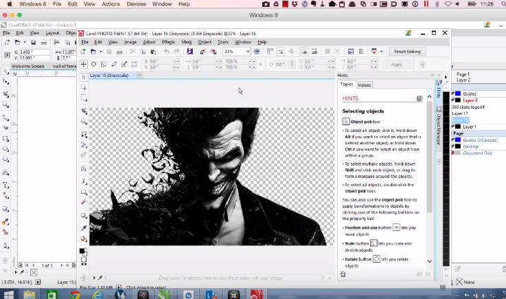Viewport: 506px width, 299px height.
Task: Toggle the Rulers button in PHOTO-PAINT toolbar
Action: [270, 52]
